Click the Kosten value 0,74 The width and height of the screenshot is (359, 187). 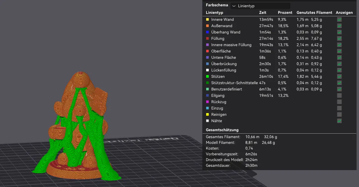(x=249, y=148)
